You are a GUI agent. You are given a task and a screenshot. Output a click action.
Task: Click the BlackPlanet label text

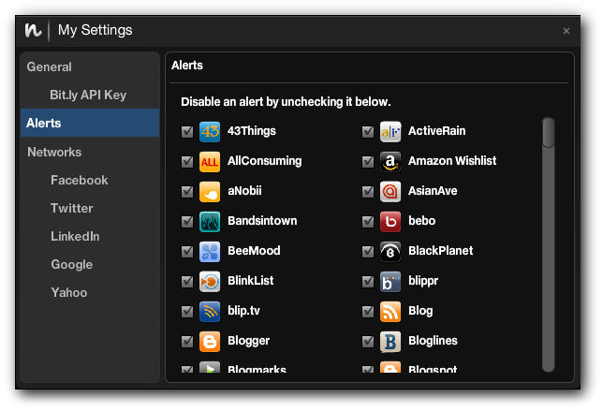pyautogui.click(x=441, y=251)
